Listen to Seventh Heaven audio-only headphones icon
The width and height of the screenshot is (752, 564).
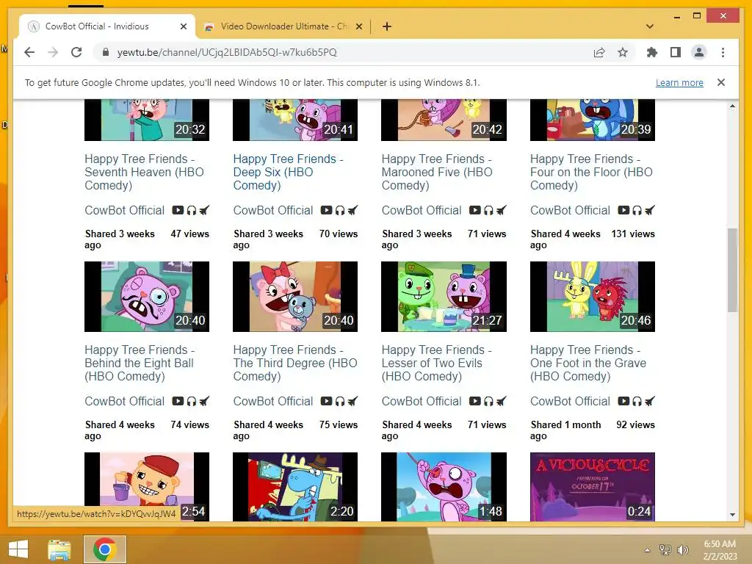[x=192, y=210]
